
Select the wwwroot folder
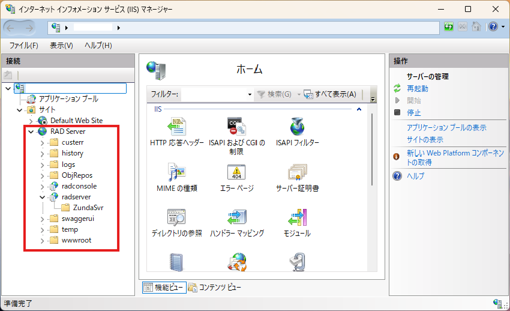76,240
